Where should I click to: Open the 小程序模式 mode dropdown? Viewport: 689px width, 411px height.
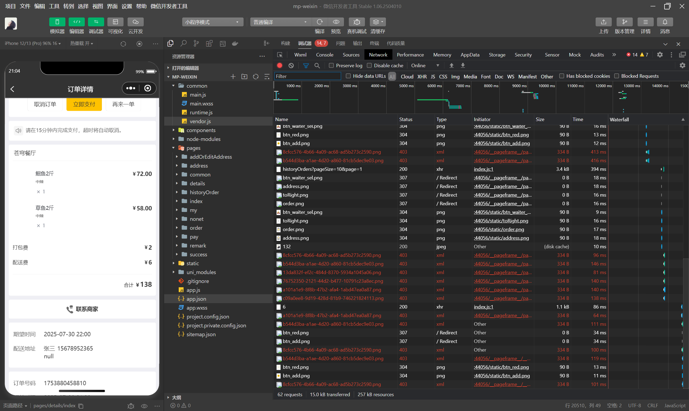(x=213, y=22)
